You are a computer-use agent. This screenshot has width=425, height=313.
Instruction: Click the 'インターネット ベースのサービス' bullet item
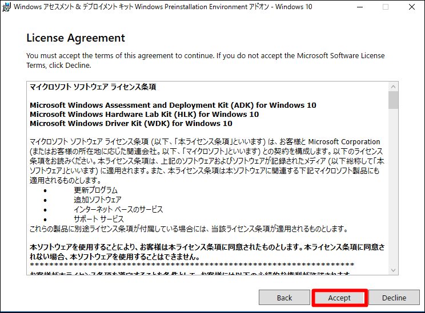(x=118, y=209)
